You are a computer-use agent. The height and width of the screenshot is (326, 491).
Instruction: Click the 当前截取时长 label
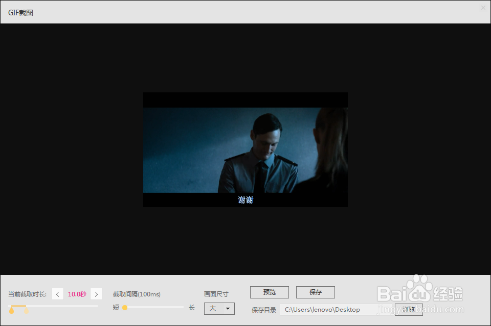(27, 294)
